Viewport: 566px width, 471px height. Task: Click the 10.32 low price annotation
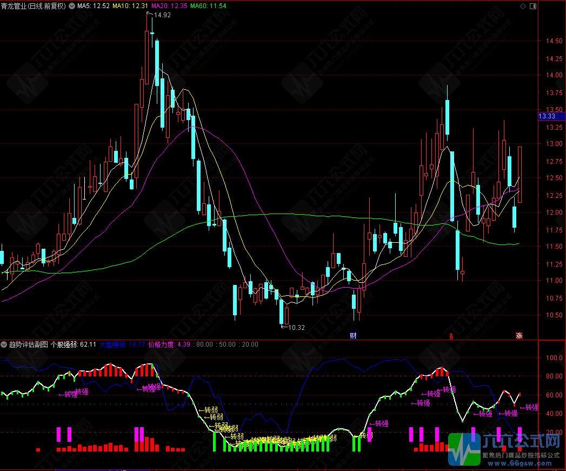(296, 328)
